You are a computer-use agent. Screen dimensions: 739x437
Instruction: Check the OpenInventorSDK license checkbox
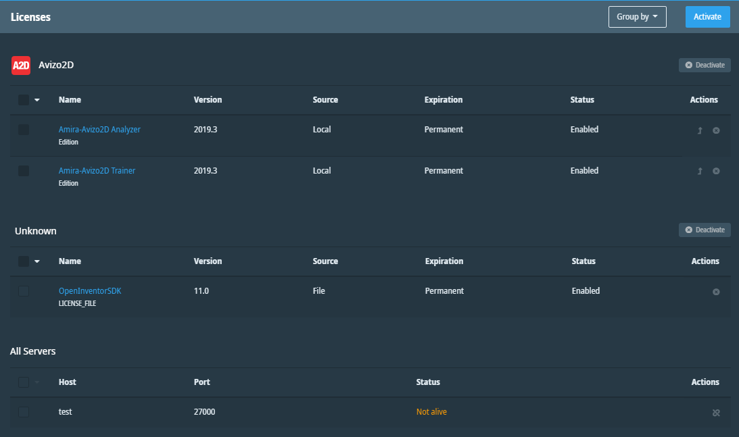(24, 291)
